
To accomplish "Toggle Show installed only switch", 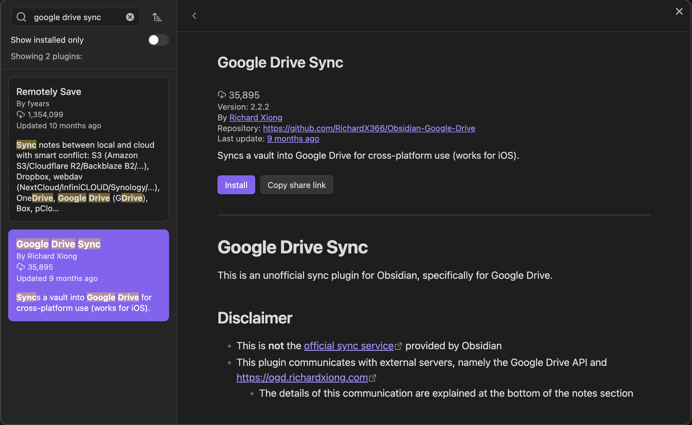I will click(x=158, y=40).
